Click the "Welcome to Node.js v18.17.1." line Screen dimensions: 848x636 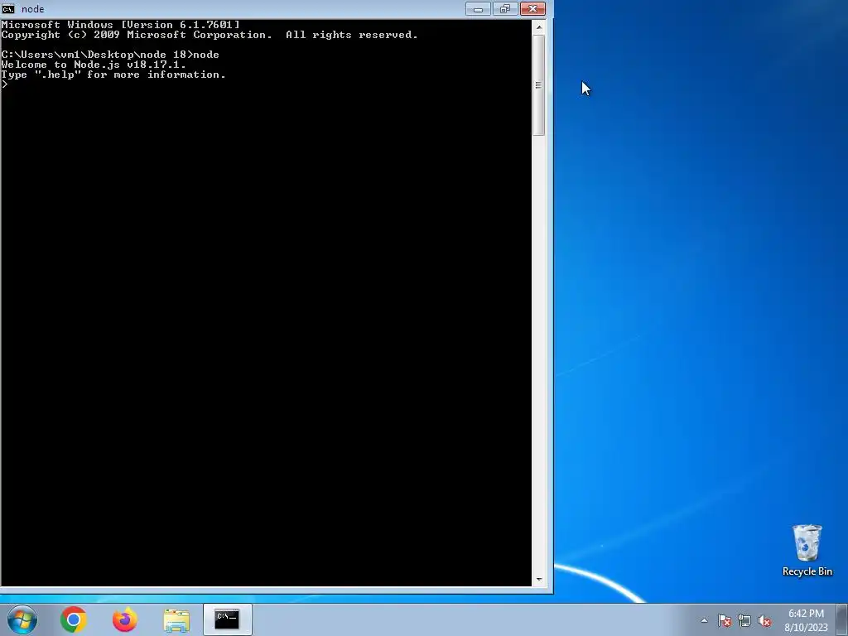click(x=94, y=65)
